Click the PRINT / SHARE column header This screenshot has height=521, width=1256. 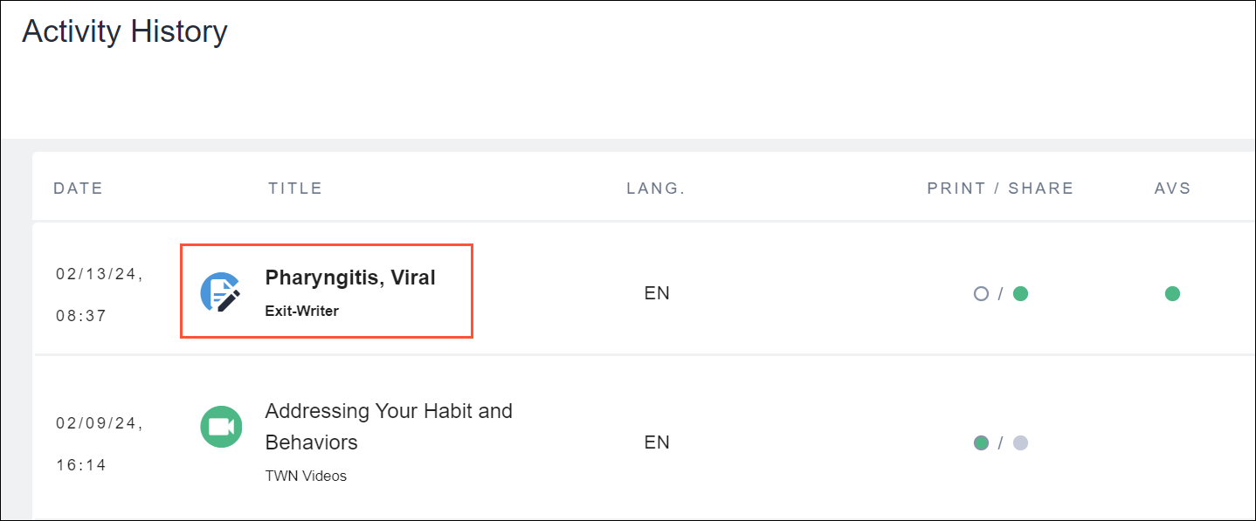(1000, 189)
